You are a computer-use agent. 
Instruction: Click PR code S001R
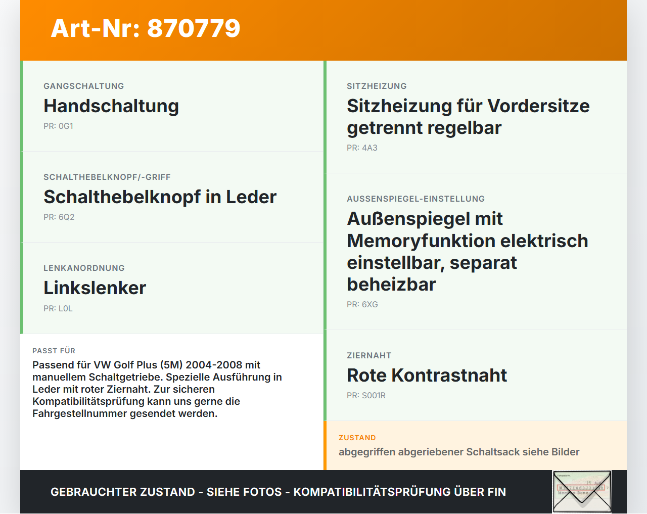click(x=366, y=396)
